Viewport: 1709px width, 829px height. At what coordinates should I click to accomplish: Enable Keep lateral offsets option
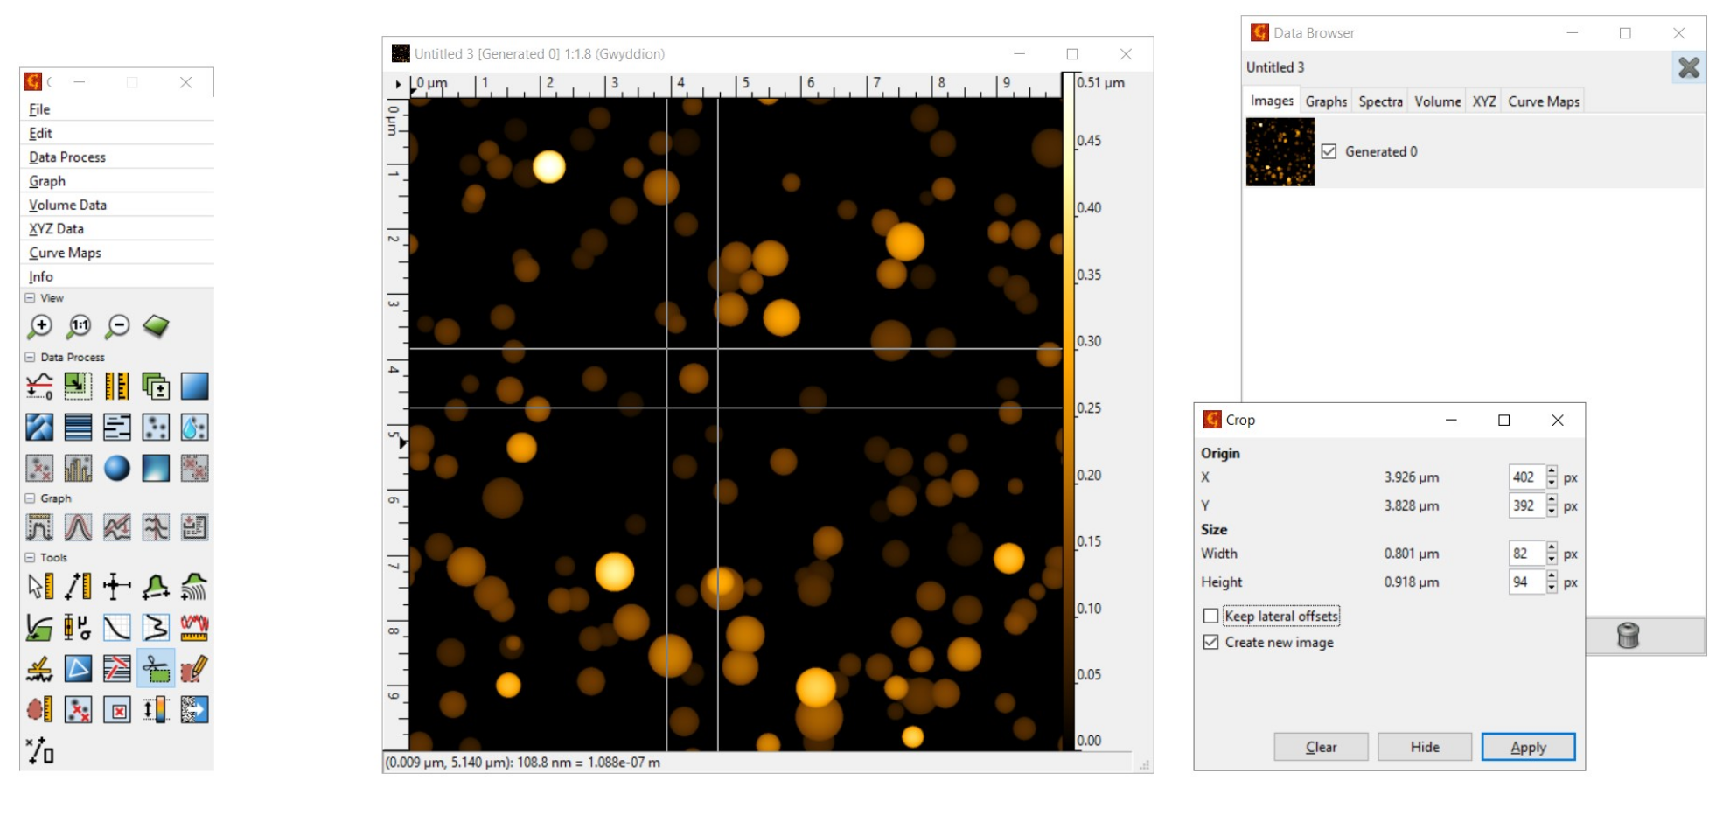(1210, 617)
